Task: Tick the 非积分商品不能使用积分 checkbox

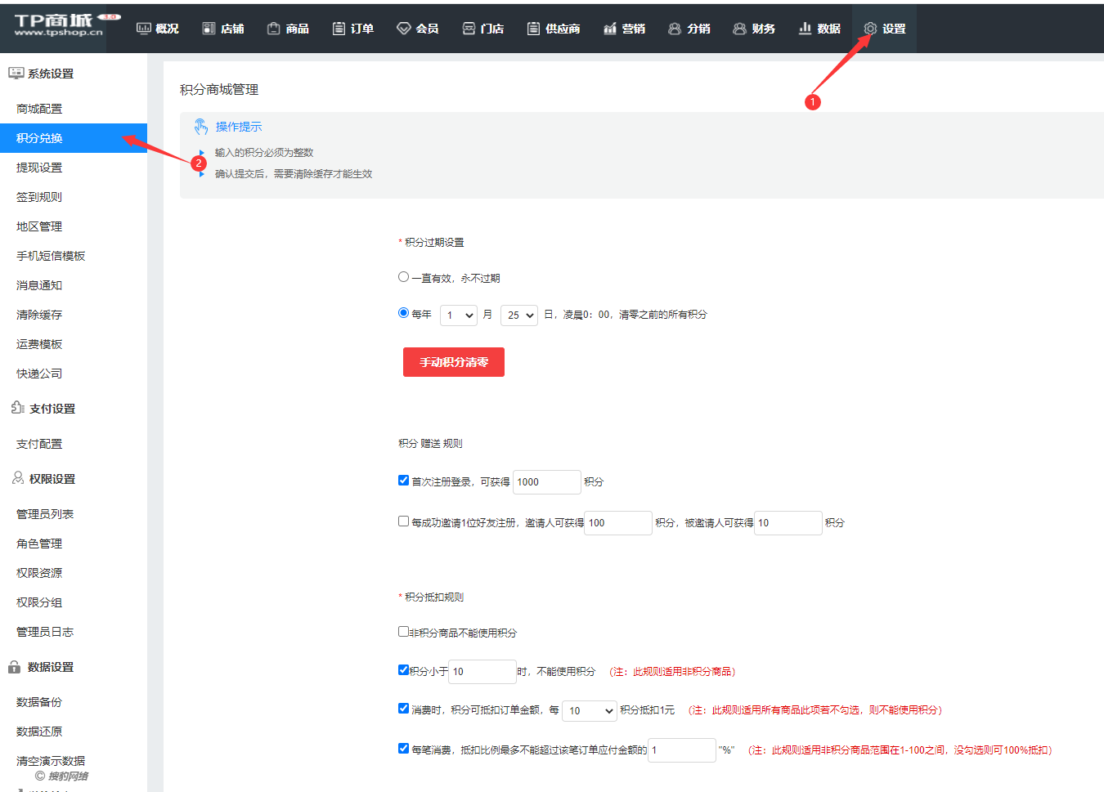Action: (x=403, y=632)
